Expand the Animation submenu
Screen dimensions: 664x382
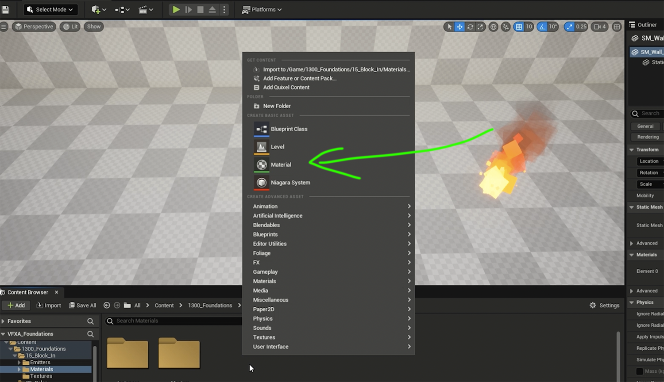[328, 206]
